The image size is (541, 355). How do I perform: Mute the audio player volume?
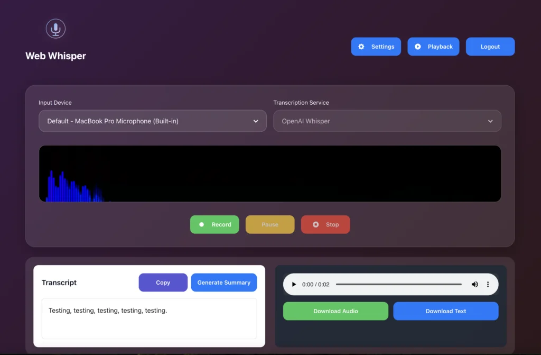click(474, 285)
